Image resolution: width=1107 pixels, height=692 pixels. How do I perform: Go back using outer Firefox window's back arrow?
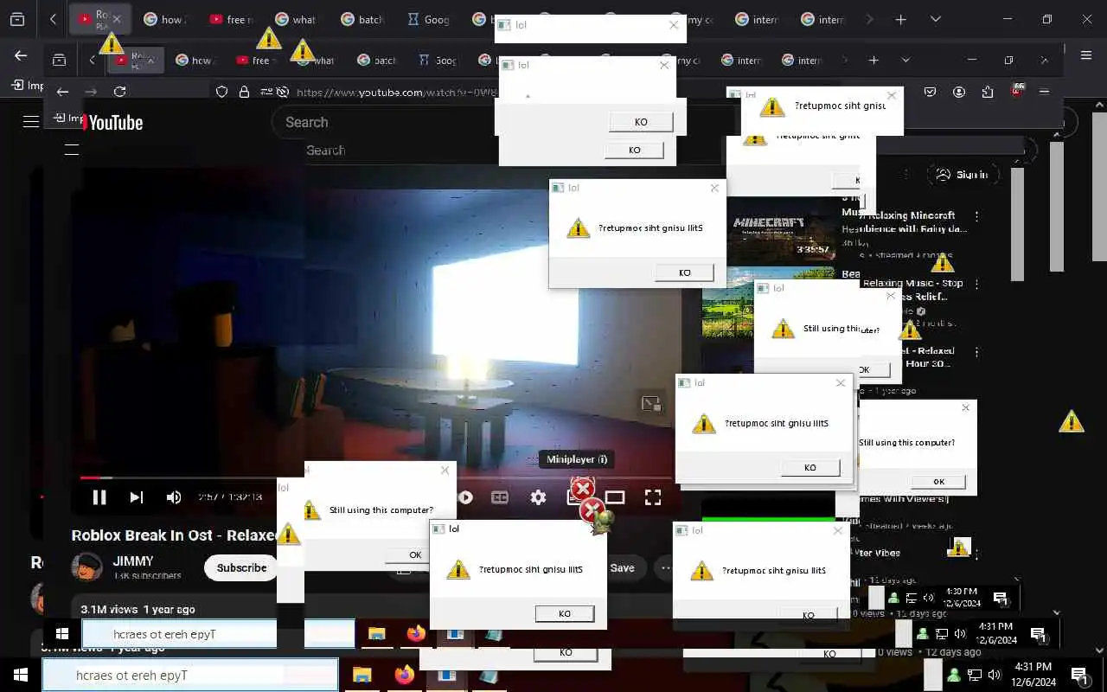21,55
